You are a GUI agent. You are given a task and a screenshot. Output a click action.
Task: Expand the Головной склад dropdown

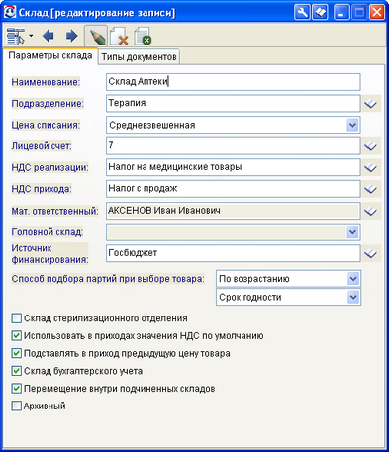(352, 232)
